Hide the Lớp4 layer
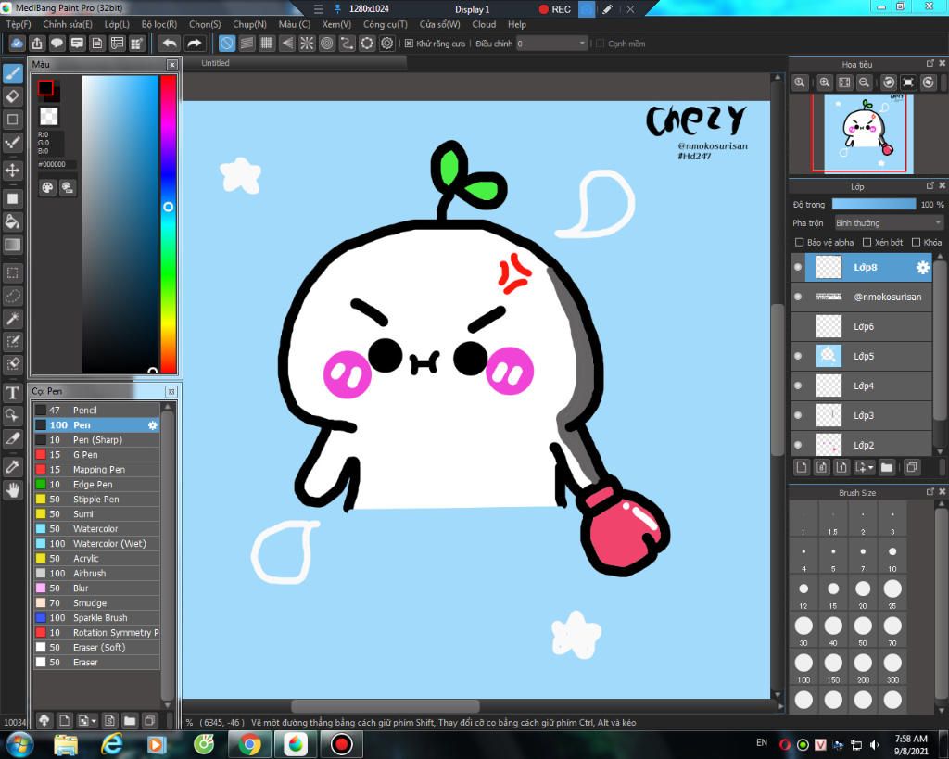Screen dimensions: 949x759 (798, 386)
